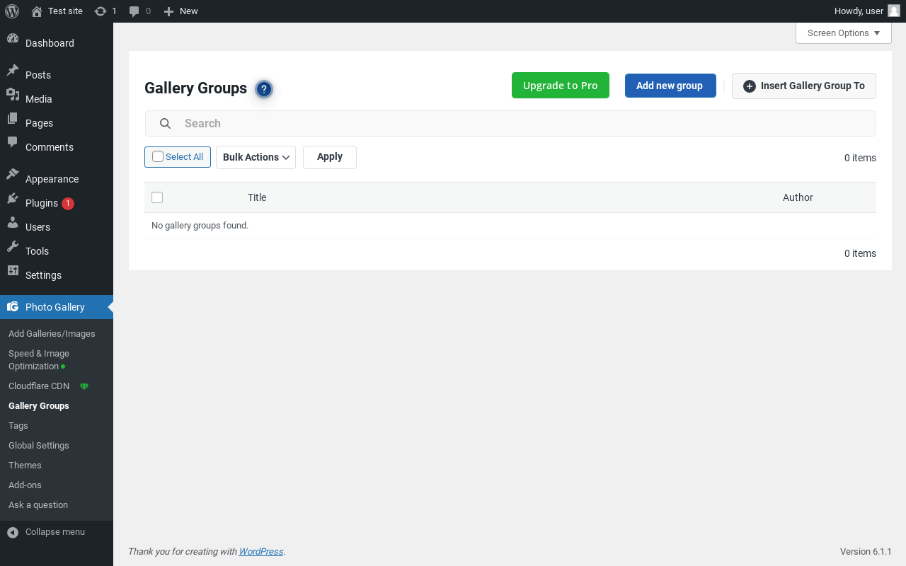Open the Test site home icon
Viewport: 906px width, 566px height.
pos(37,11)
